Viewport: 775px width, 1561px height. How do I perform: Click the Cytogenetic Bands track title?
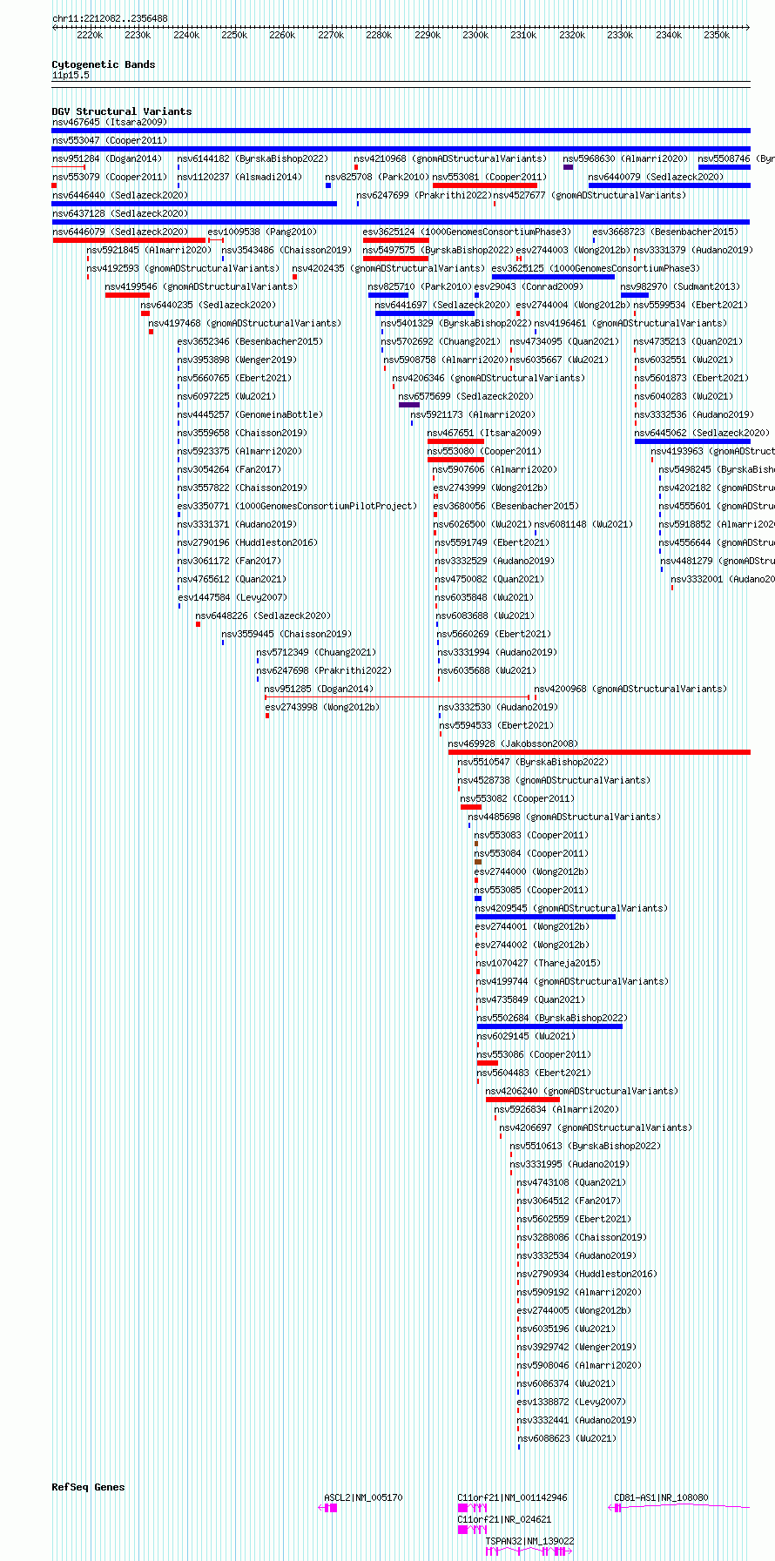click(104, 64)
